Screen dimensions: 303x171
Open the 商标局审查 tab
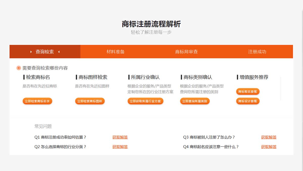pos(186,52)
